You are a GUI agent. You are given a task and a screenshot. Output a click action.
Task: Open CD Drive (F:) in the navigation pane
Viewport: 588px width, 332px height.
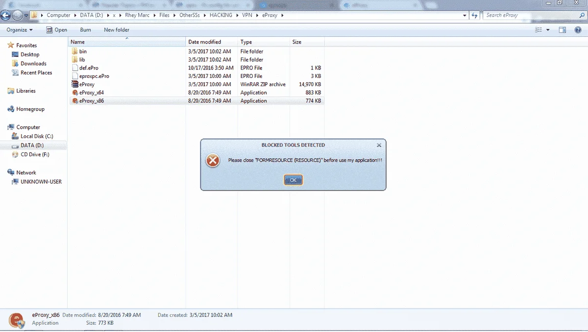pos(35,154)
